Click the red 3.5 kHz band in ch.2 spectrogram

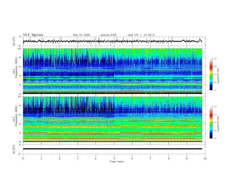coord(113,126)
